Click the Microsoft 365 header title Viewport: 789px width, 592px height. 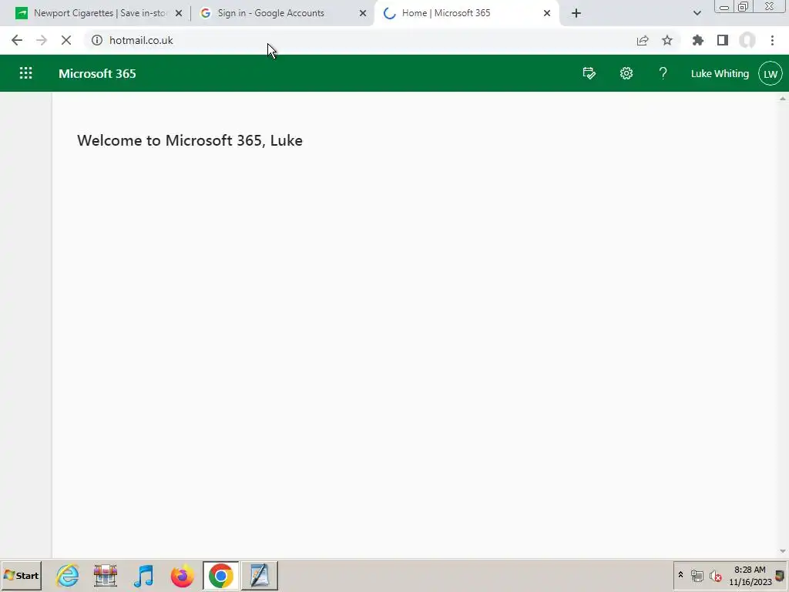coord(97,73)
